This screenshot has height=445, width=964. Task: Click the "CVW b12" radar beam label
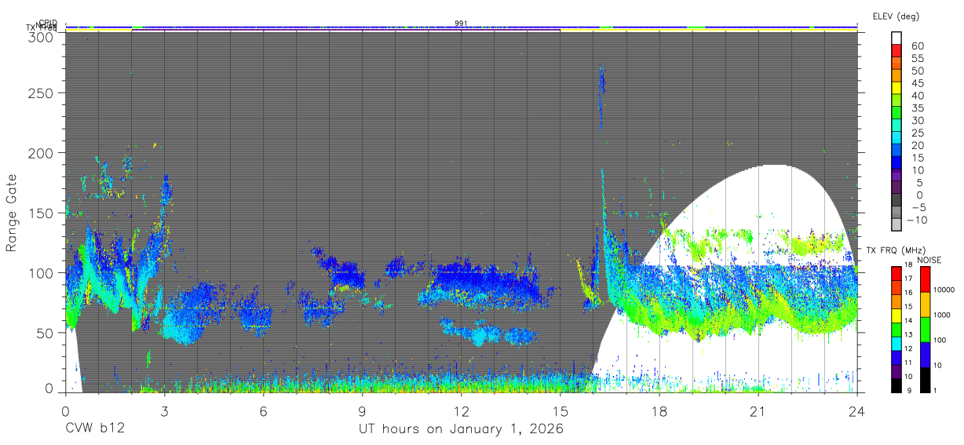pyautogui.click(x=94, y=429)
